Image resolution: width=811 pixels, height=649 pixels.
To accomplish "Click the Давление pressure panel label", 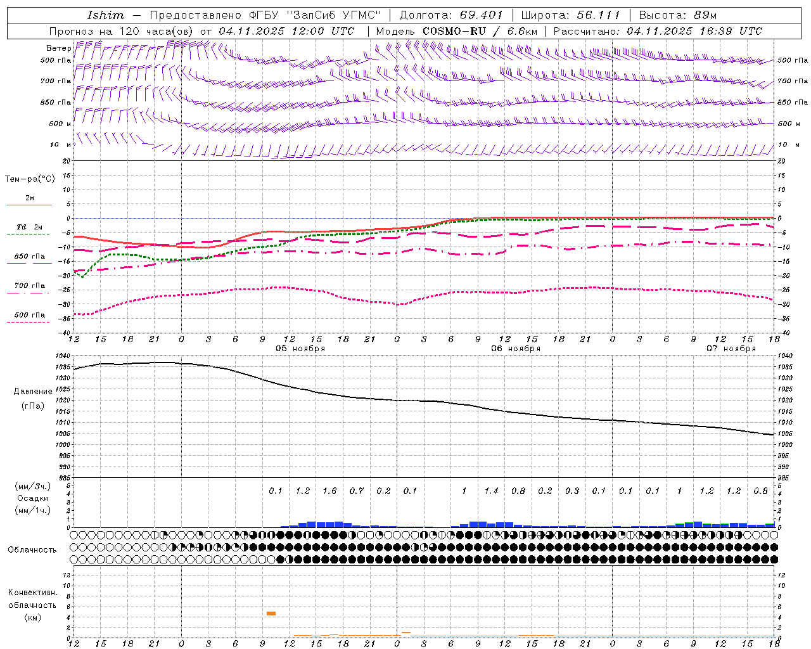I will pyautogui.click(x=33, y=392).
